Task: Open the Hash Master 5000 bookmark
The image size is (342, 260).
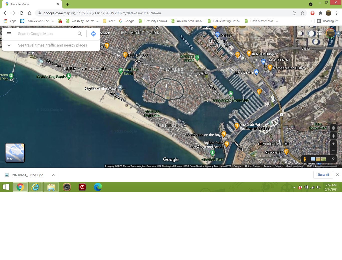Action: pyautogui.click(x=262, y=21)
